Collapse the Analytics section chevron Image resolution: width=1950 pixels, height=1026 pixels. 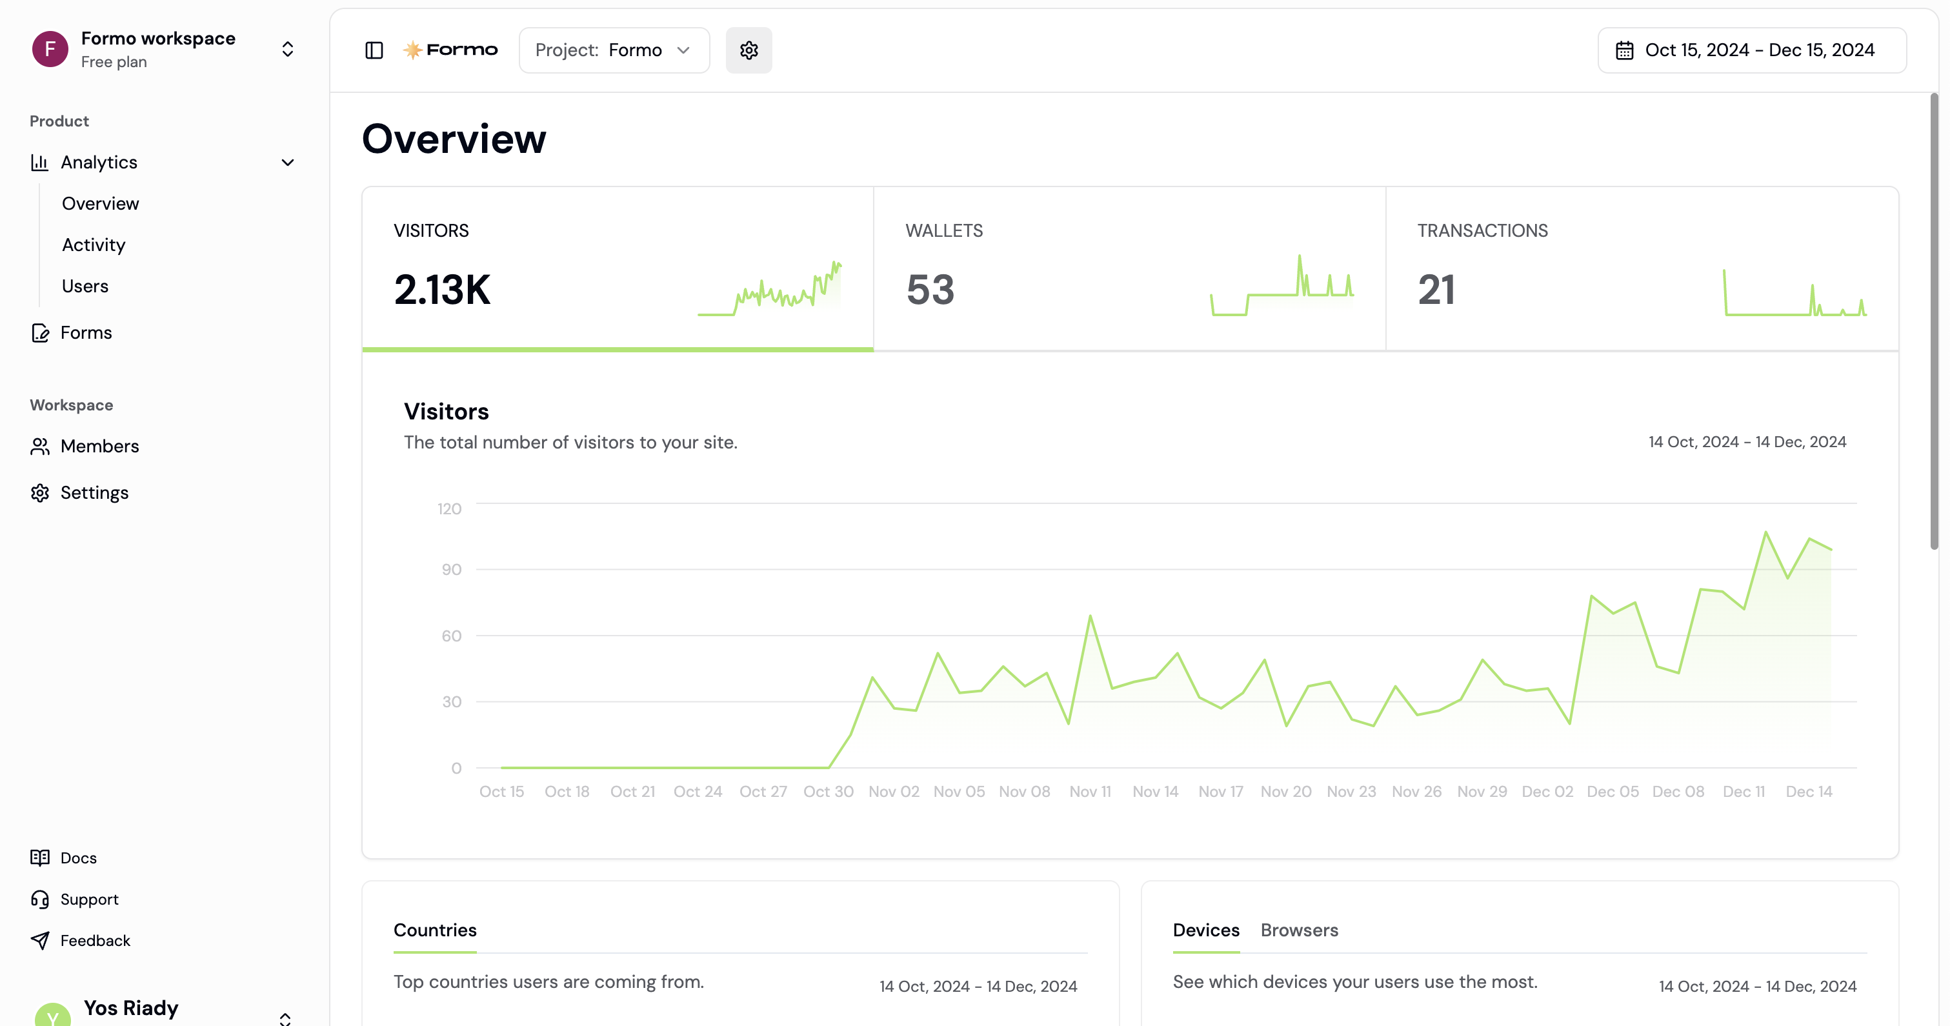pyautogui.click(x=287, y=162)
